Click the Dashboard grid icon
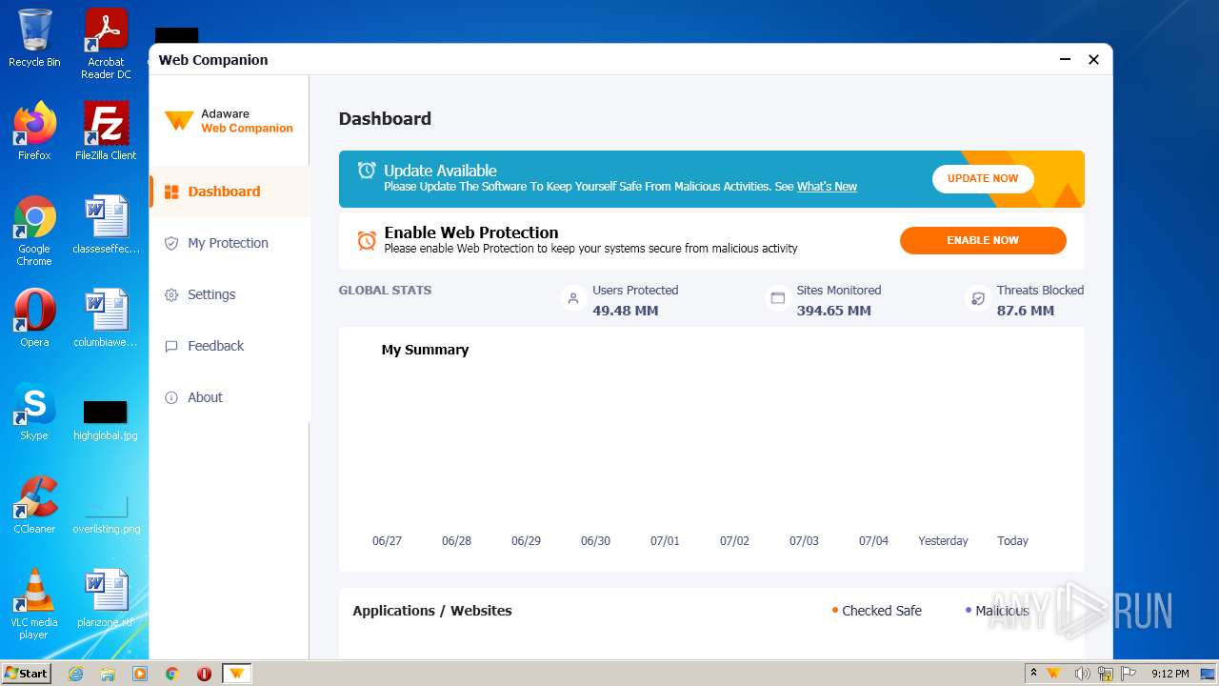Screen dimensions: 1219x686 [171, 192]
